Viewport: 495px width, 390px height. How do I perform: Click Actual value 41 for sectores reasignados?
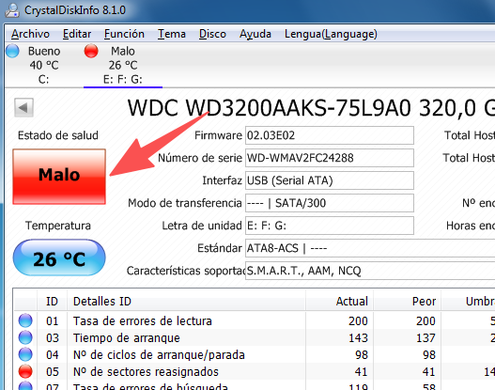coord(361,372)
